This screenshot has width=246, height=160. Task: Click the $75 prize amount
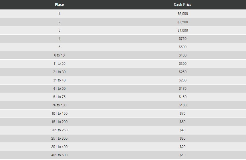[x=182, y=113]
